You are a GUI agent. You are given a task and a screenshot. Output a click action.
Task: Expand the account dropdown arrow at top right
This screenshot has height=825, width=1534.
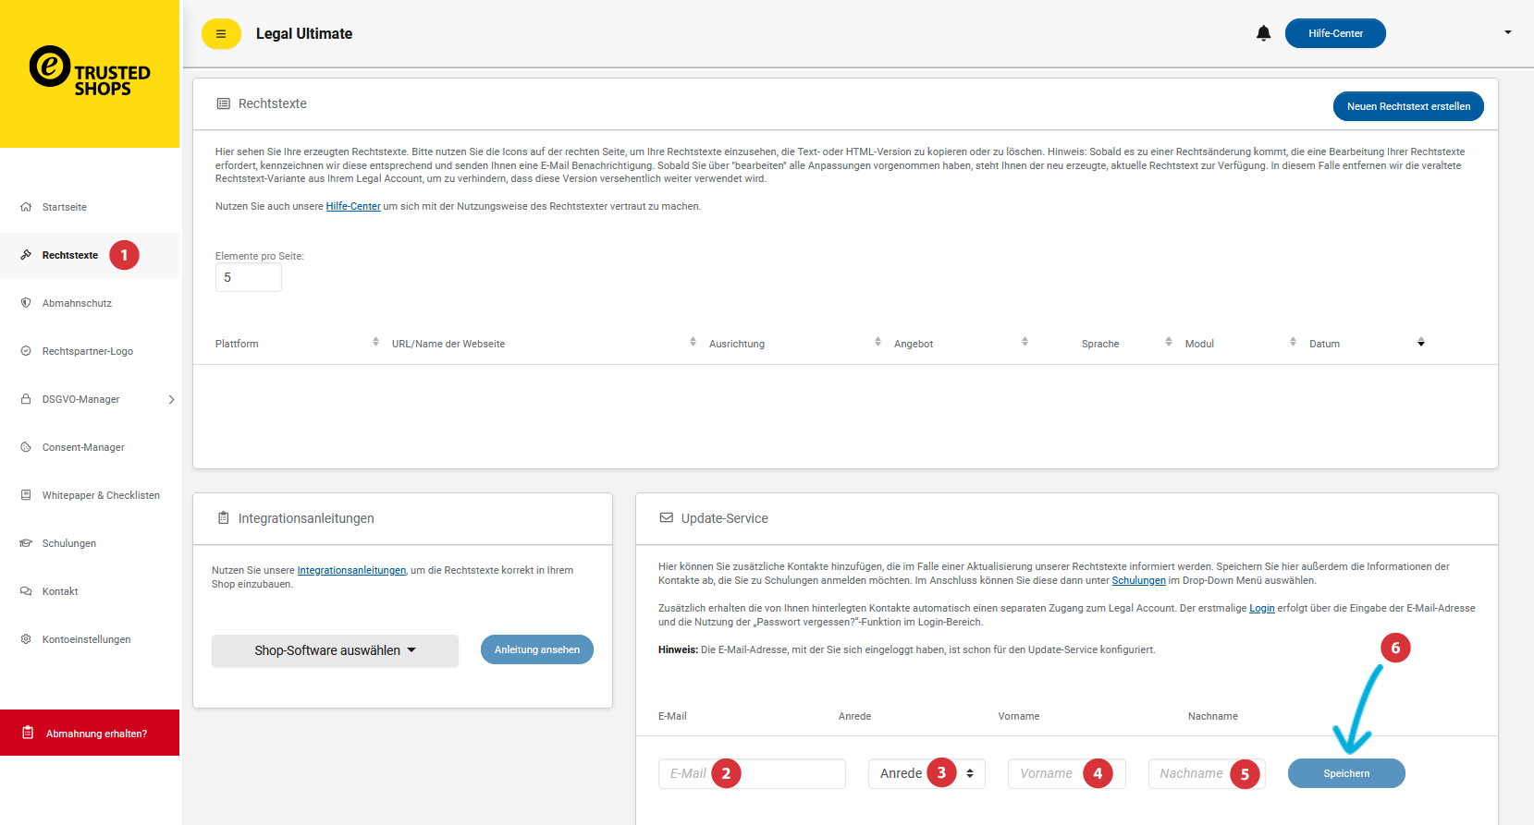[x=1508, y=32]
